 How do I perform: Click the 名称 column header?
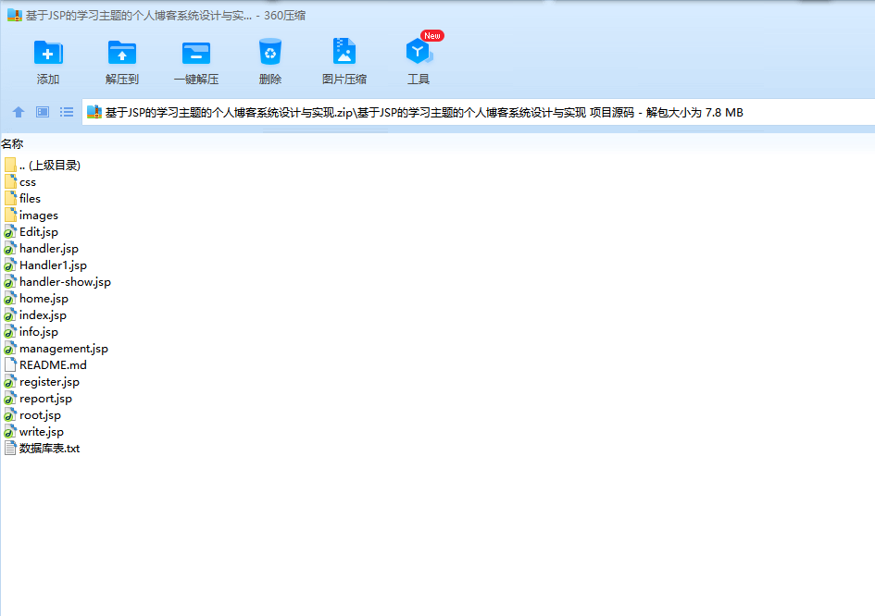click(x=12, y=144)
